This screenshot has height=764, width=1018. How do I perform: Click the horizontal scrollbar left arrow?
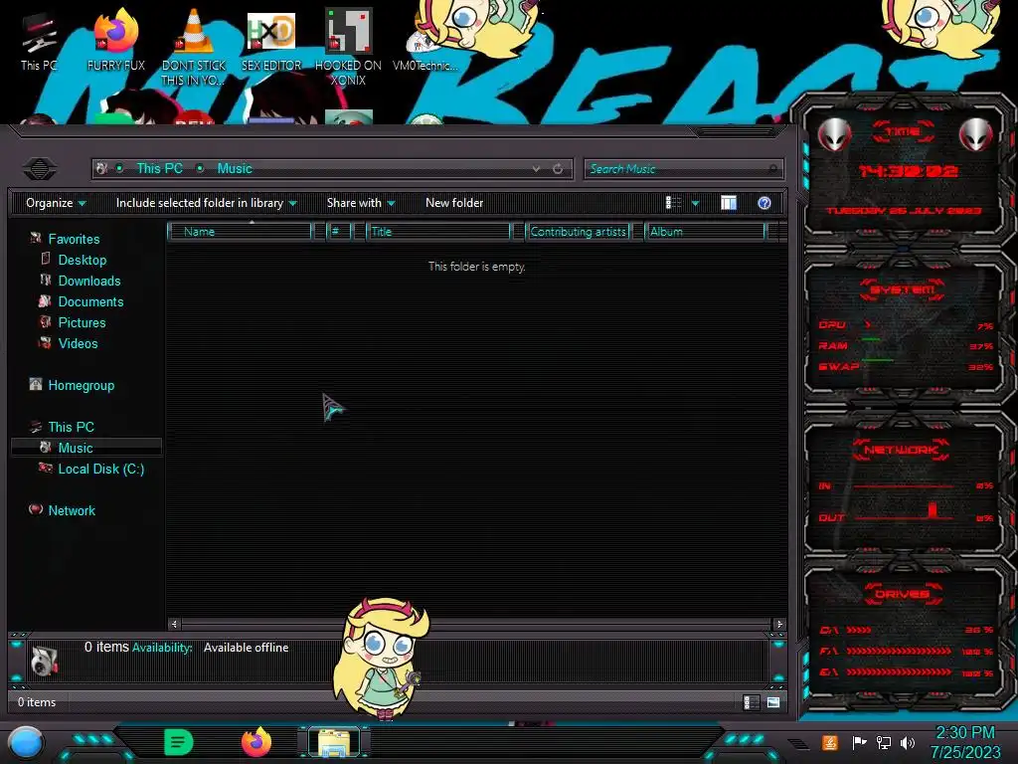[x=174, y=624]
